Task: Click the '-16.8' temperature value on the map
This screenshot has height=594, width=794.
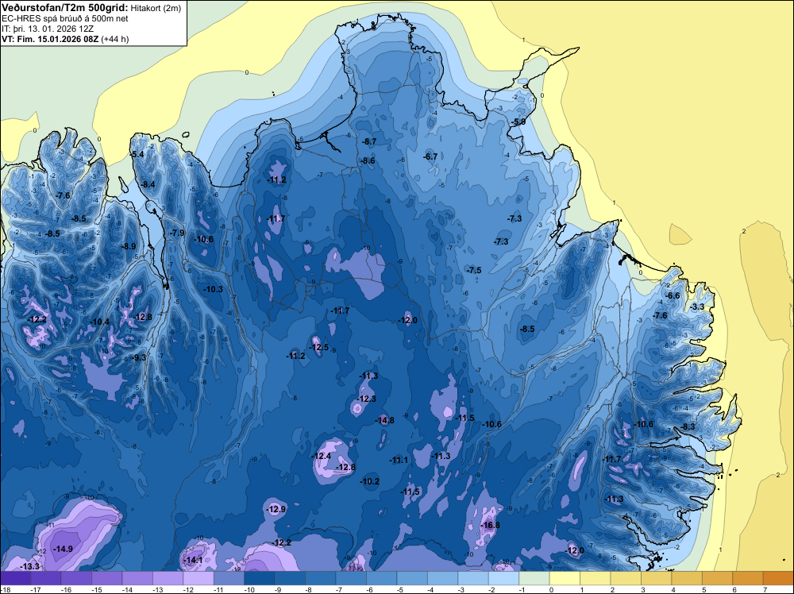Action: pyautogui.click(x=490, y=525)
